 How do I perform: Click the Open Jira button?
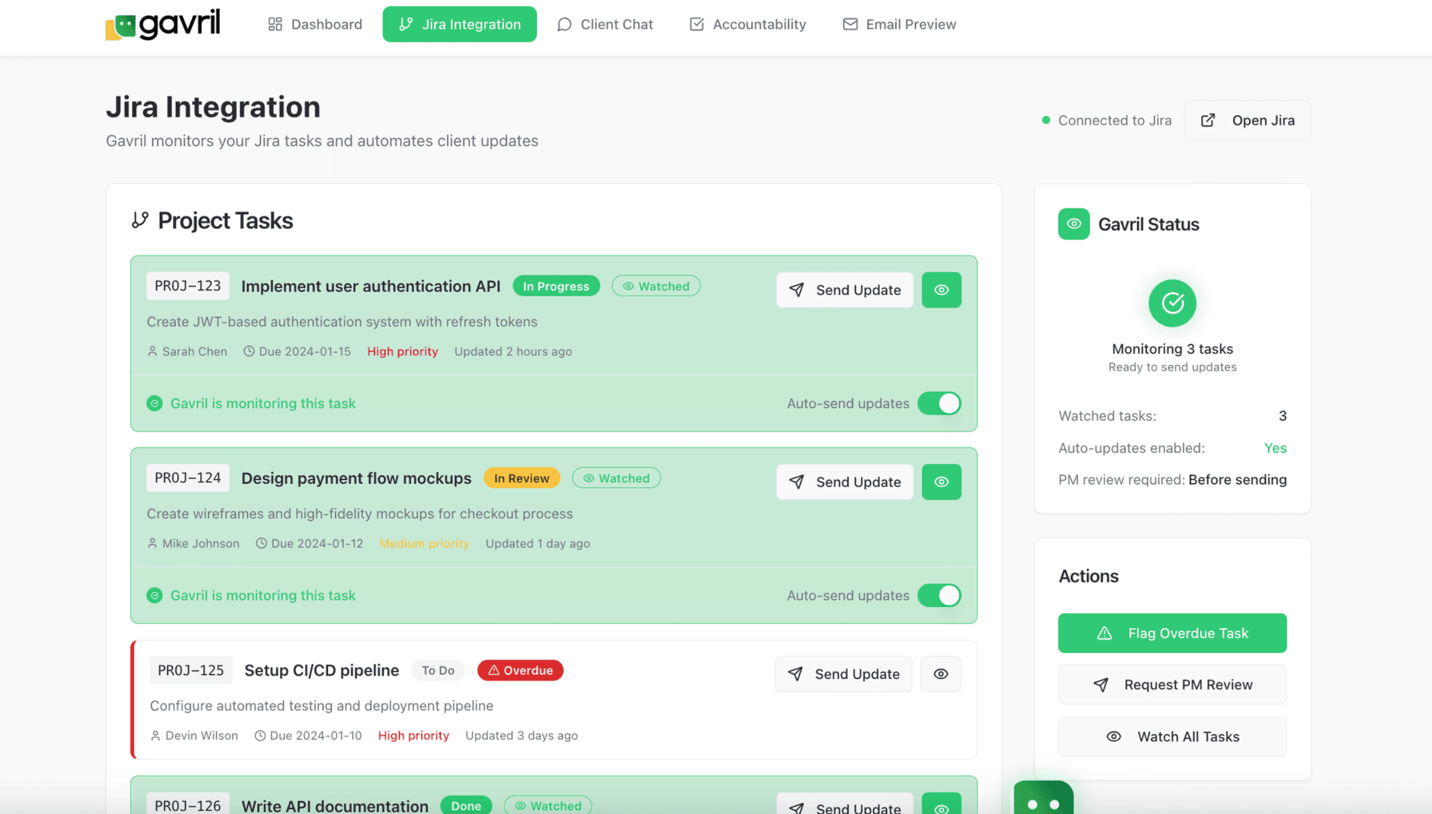tap(1248, 121)
